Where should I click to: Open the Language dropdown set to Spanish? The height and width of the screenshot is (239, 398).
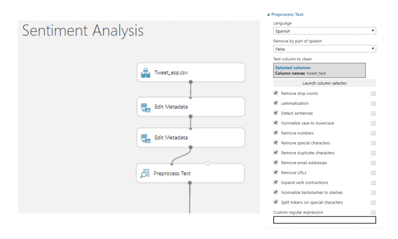click(x=325, y=31)
